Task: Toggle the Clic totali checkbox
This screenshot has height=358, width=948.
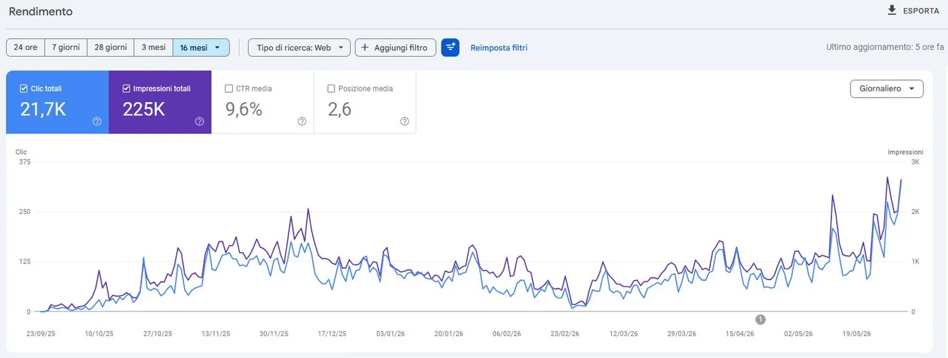Action: 24,89
